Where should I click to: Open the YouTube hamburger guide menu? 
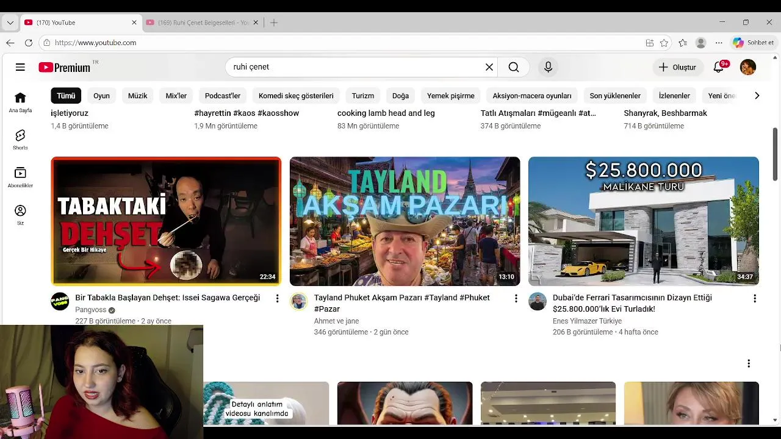20,67
